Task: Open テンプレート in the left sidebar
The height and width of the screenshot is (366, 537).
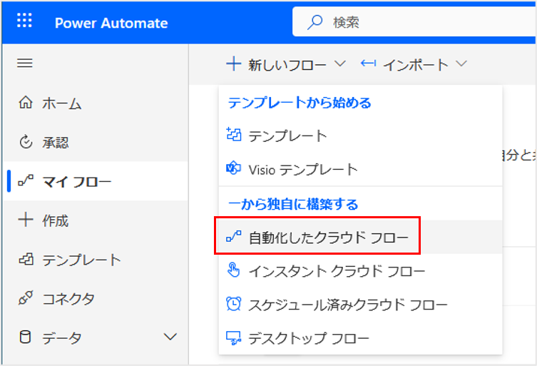Action: point(81,260)
